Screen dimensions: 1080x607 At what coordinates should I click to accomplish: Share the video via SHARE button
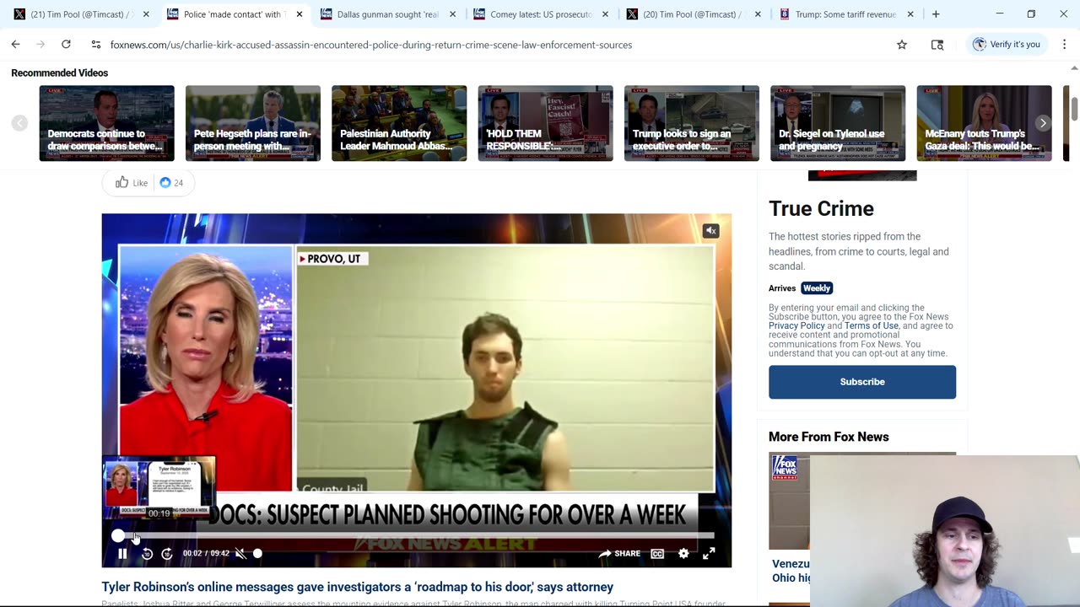(619, 554)
